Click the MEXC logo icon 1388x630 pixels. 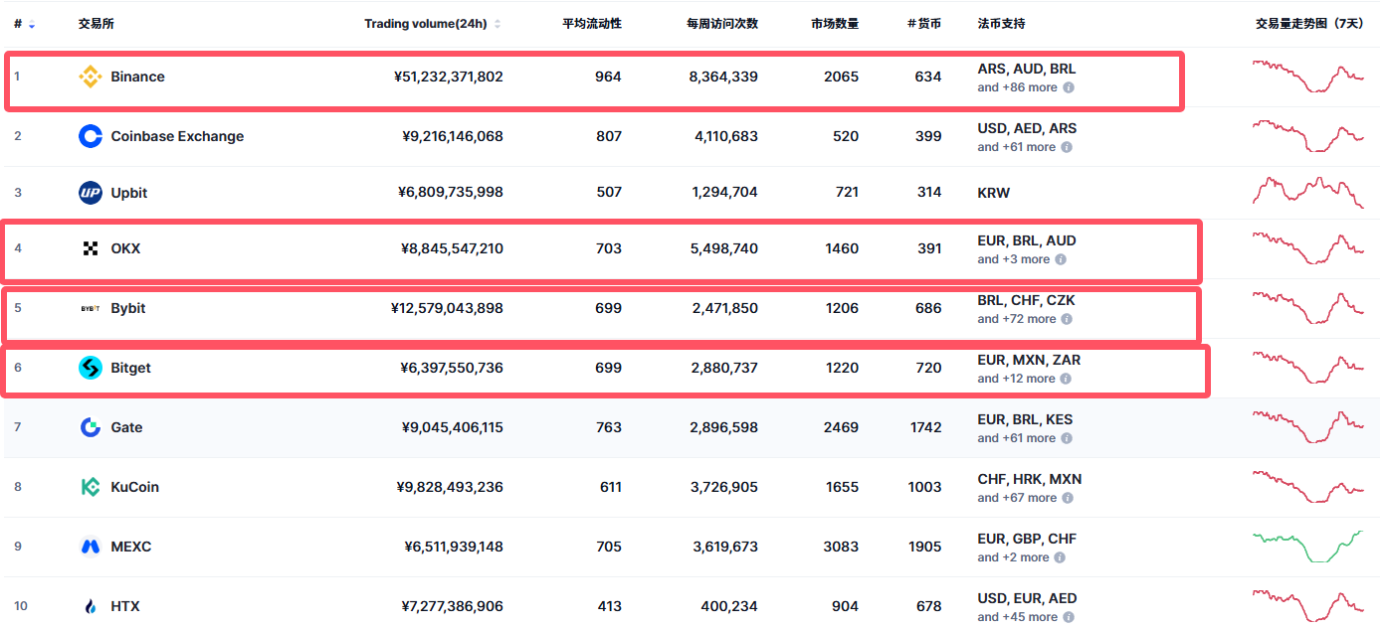point(91,547)
